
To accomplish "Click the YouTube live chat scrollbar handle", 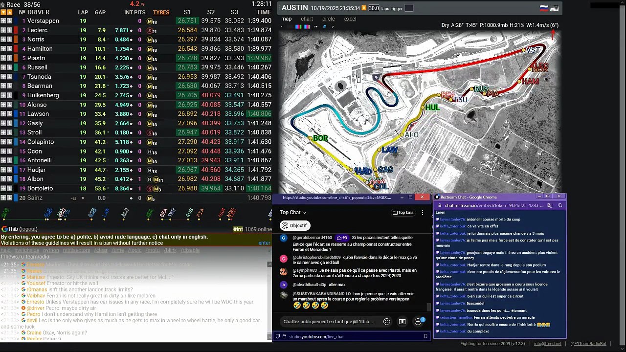I will (429, 308).
